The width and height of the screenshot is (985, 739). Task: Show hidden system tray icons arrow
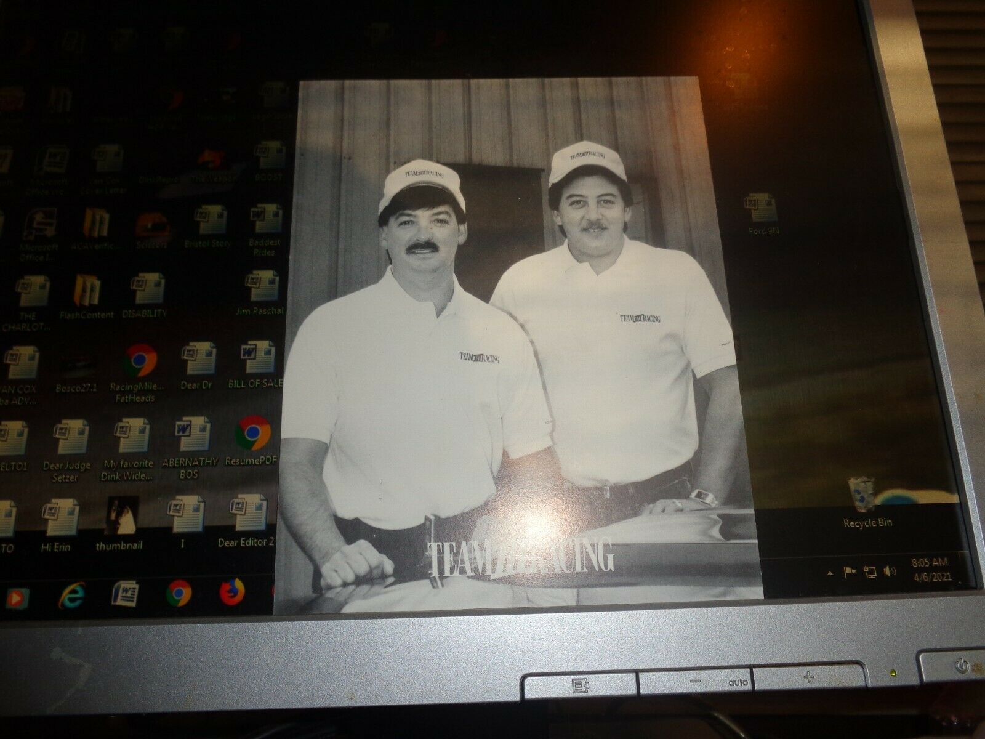[831, 573]
